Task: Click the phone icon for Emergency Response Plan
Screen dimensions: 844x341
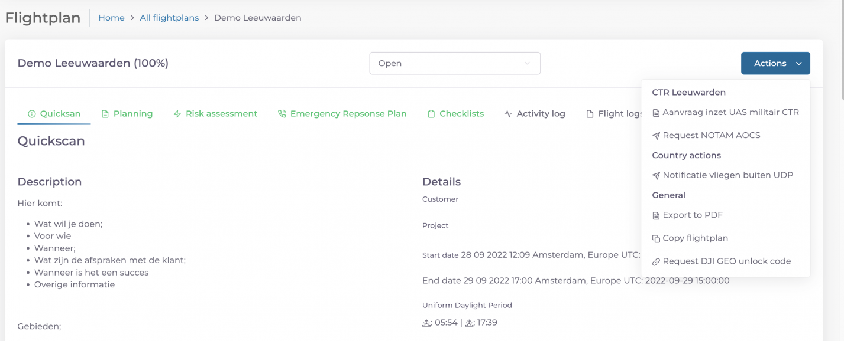Action: (x=282, y=114)
